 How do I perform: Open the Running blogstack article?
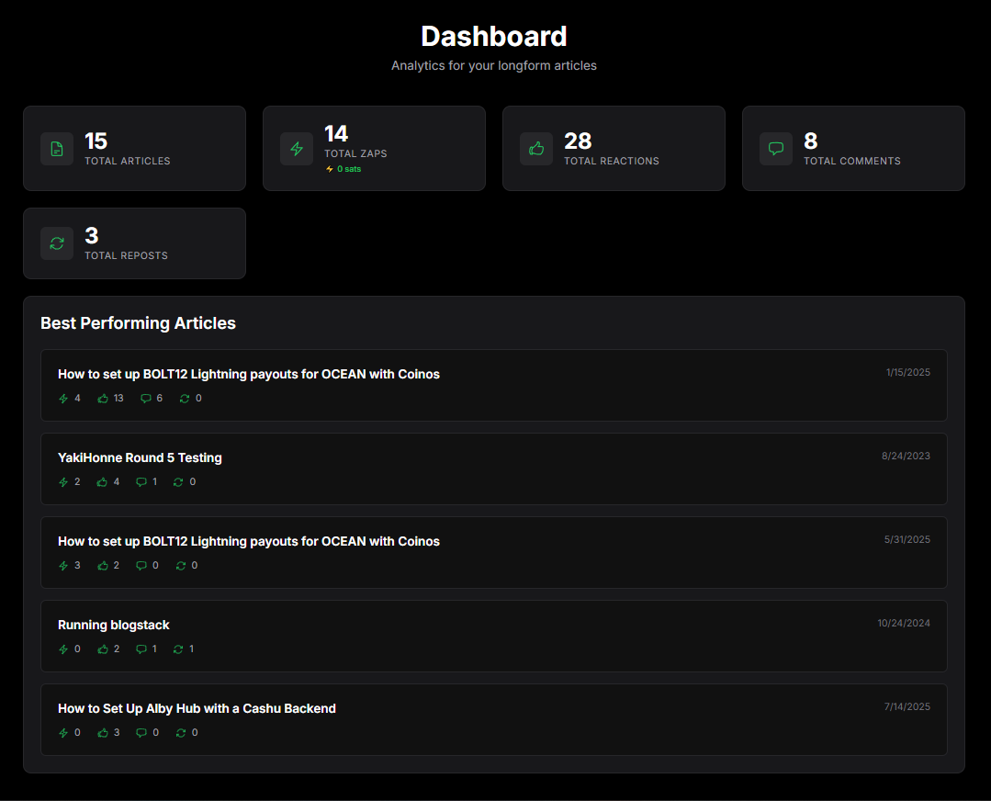[x=493, y=636]
